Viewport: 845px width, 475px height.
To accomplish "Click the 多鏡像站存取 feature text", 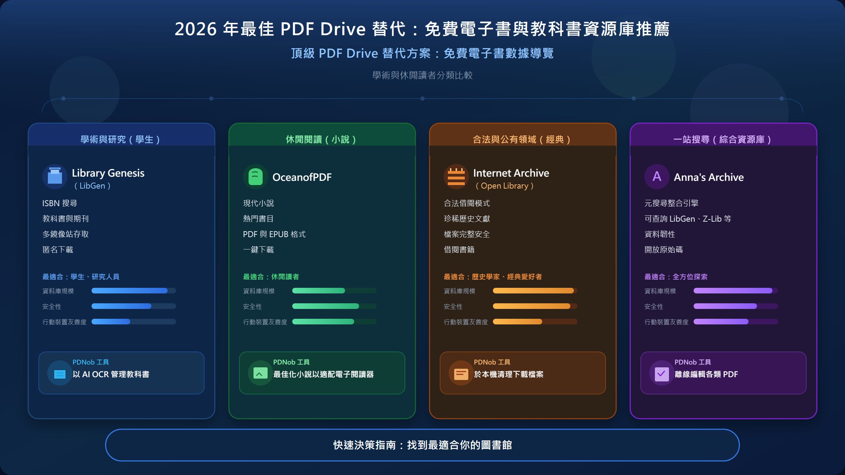I will coord(65,234).
